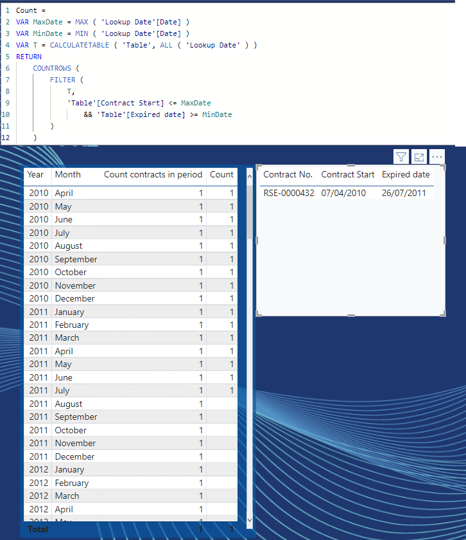Sort by the Contract No. column header
The image size is (466, 540).
(288, 175)
